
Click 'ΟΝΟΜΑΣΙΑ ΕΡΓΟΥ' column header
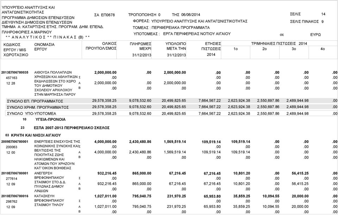[x=44, y=47]
